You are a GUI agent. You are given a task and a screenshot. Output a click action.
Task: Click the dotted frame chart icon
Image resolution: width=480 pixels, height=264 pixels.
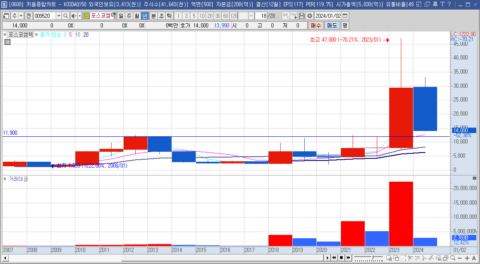tap(403, 258)
